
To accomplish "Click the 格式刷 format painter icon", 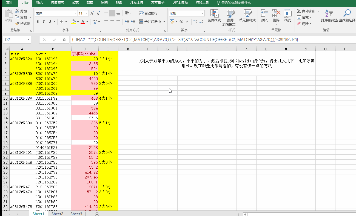I will (x=18, y=24).
